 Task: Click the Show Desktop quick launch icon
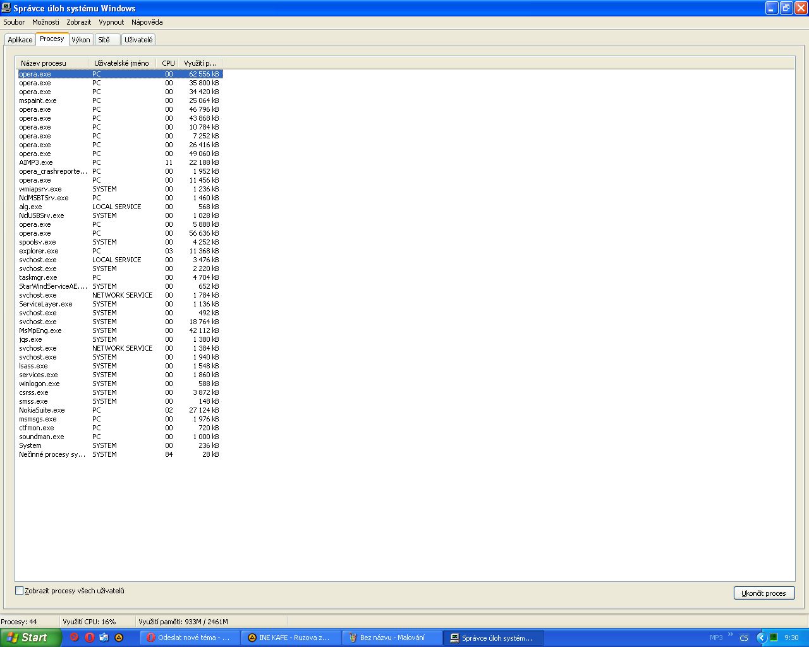pos(104,638)
